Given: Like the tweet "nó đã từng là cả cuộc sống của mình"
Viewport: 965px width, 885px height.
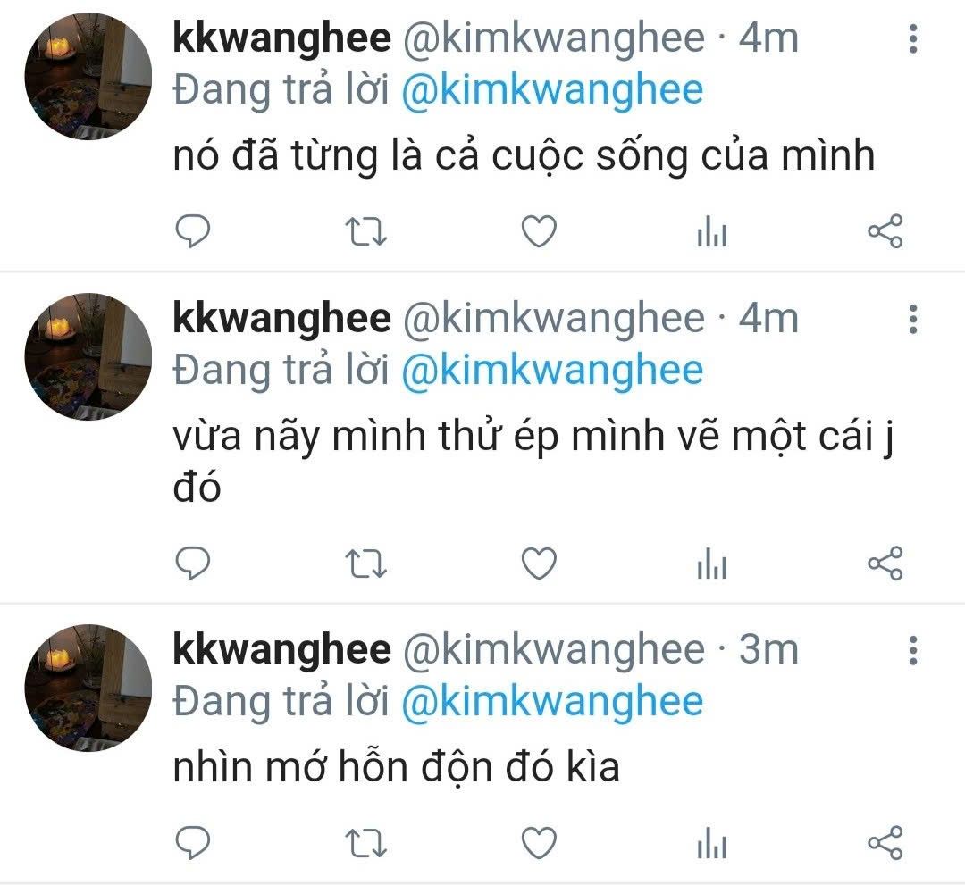Looking at the screenshot, I should [539, 231].
